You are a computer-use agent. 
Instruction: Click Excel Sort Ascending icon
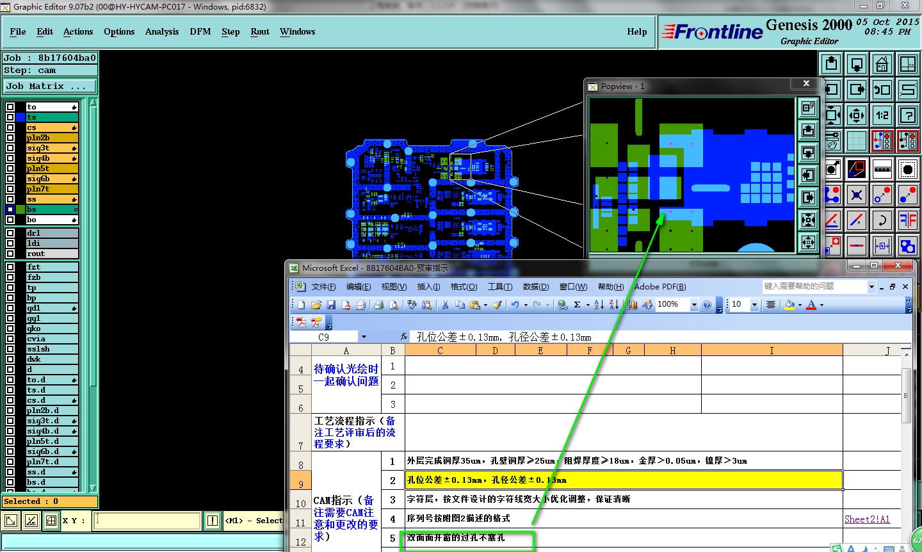pyautogui.click(x=599, y=305)
